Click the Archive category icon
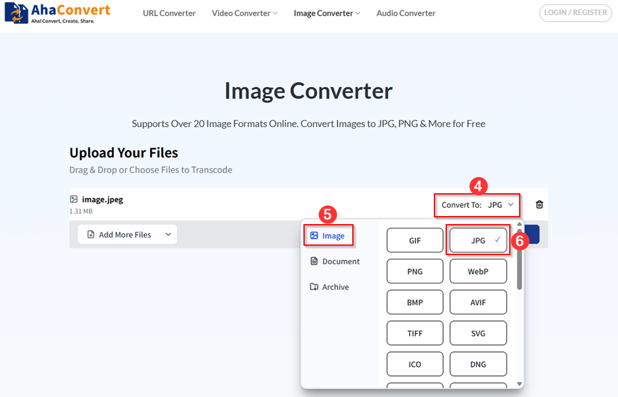Screen dimensions: 618x397 tap(315, 286)
